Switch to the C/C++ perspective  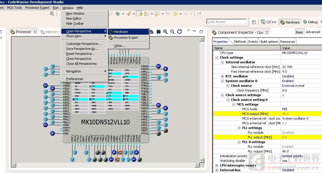pos(269,22)
